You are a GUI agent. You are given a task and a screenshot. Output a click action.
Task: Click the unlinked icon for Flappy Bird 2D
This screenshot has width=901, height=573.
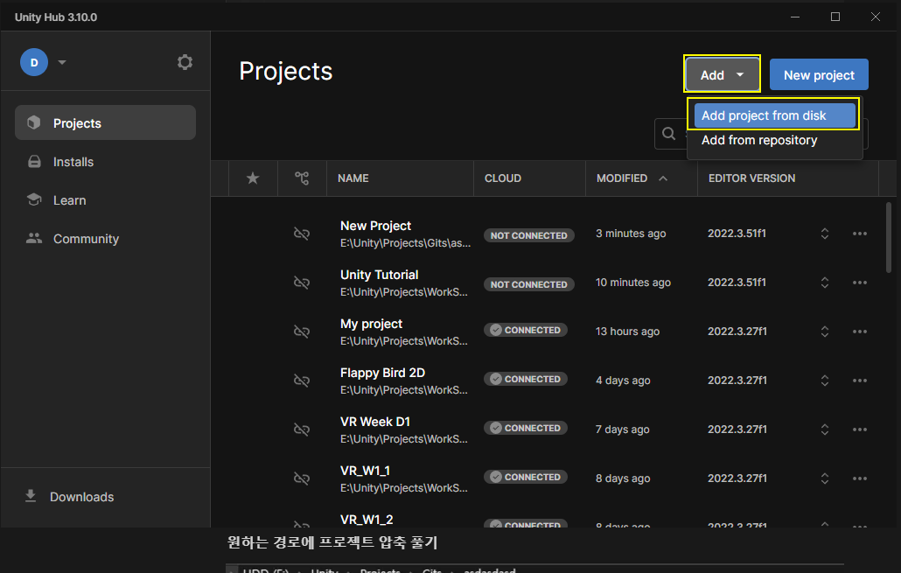pyautogui.click(x=302, y=380)
